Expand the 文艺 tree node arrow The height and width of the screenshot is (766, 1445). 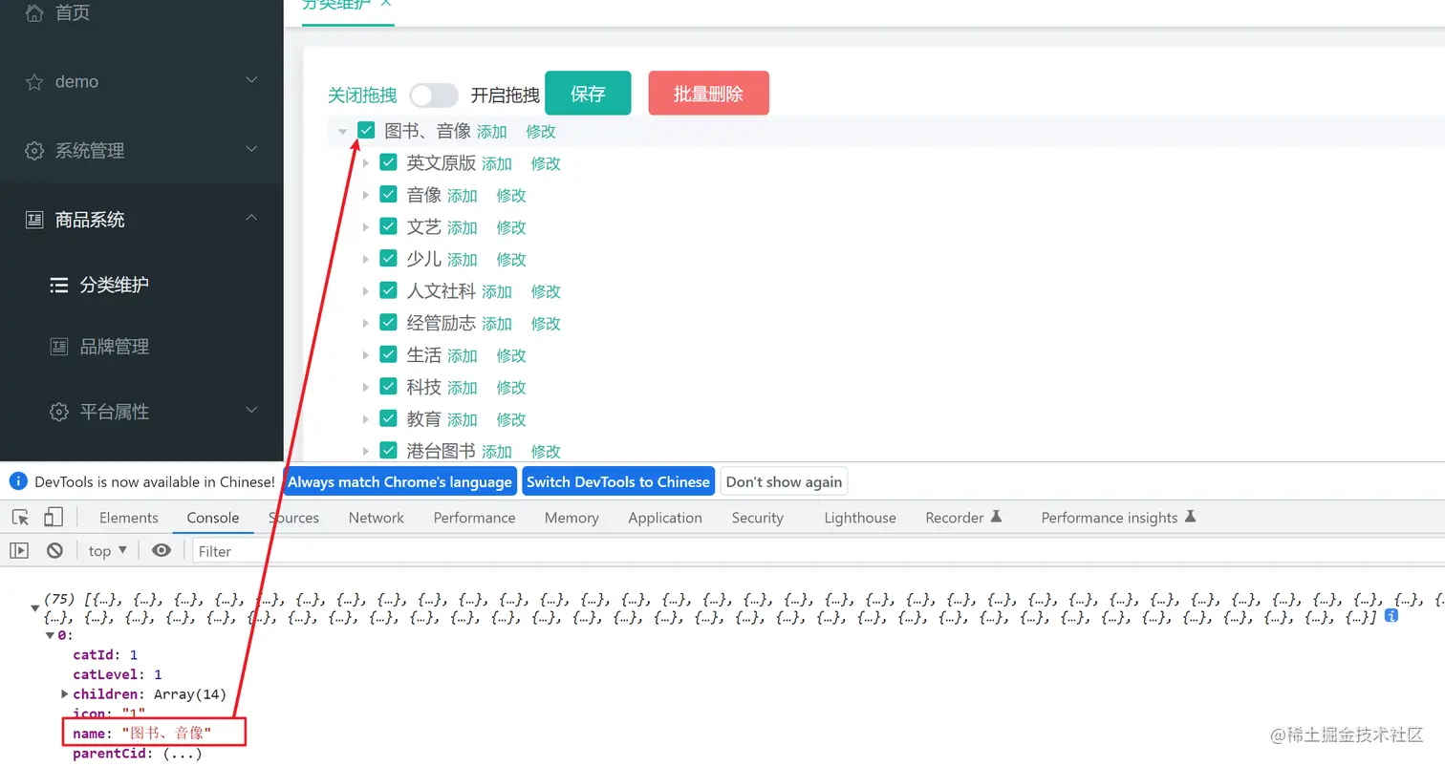365,227
